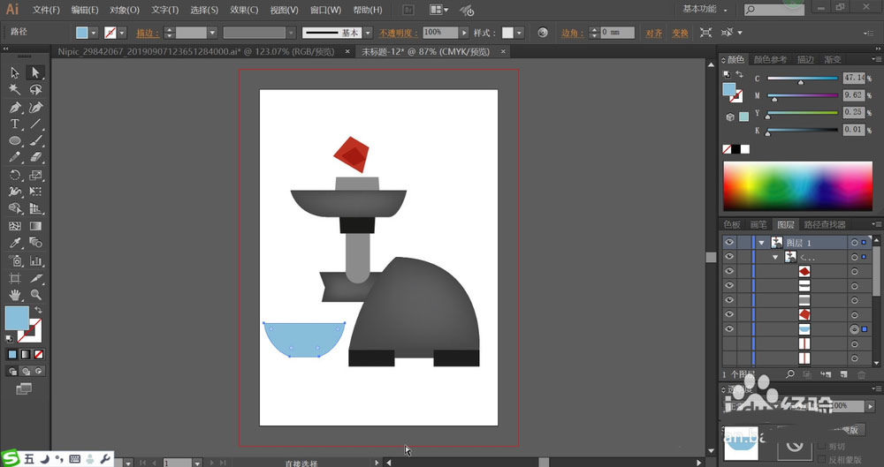Select the Rotate tool
The height and width of the screenshot is (467, 884).
coord(15,175)
